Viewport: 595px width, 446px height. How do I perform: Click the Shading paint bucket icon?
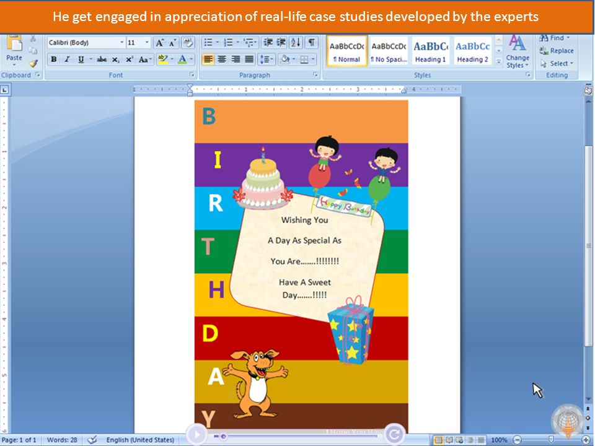(284, 59)
